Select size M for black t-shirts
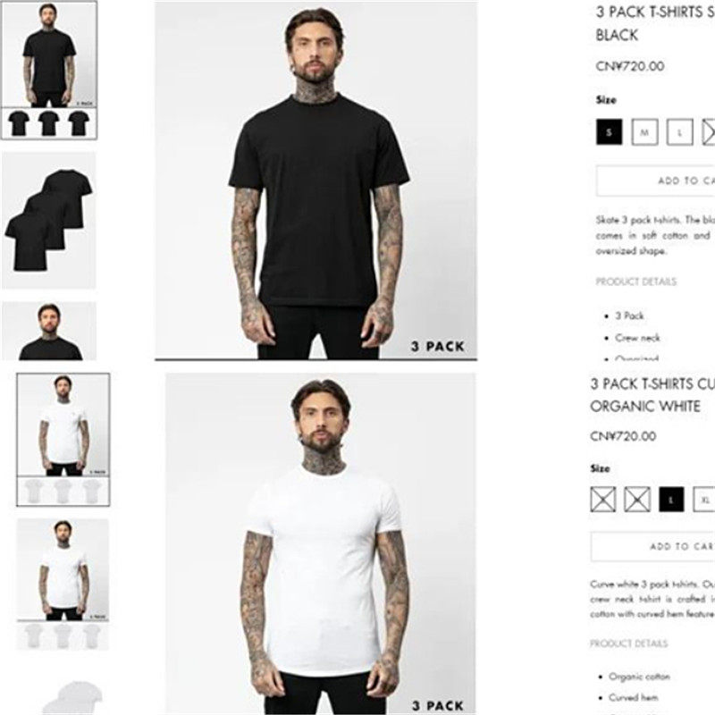The width and height of the screenshot is (715, 715). tap(644, 132)
